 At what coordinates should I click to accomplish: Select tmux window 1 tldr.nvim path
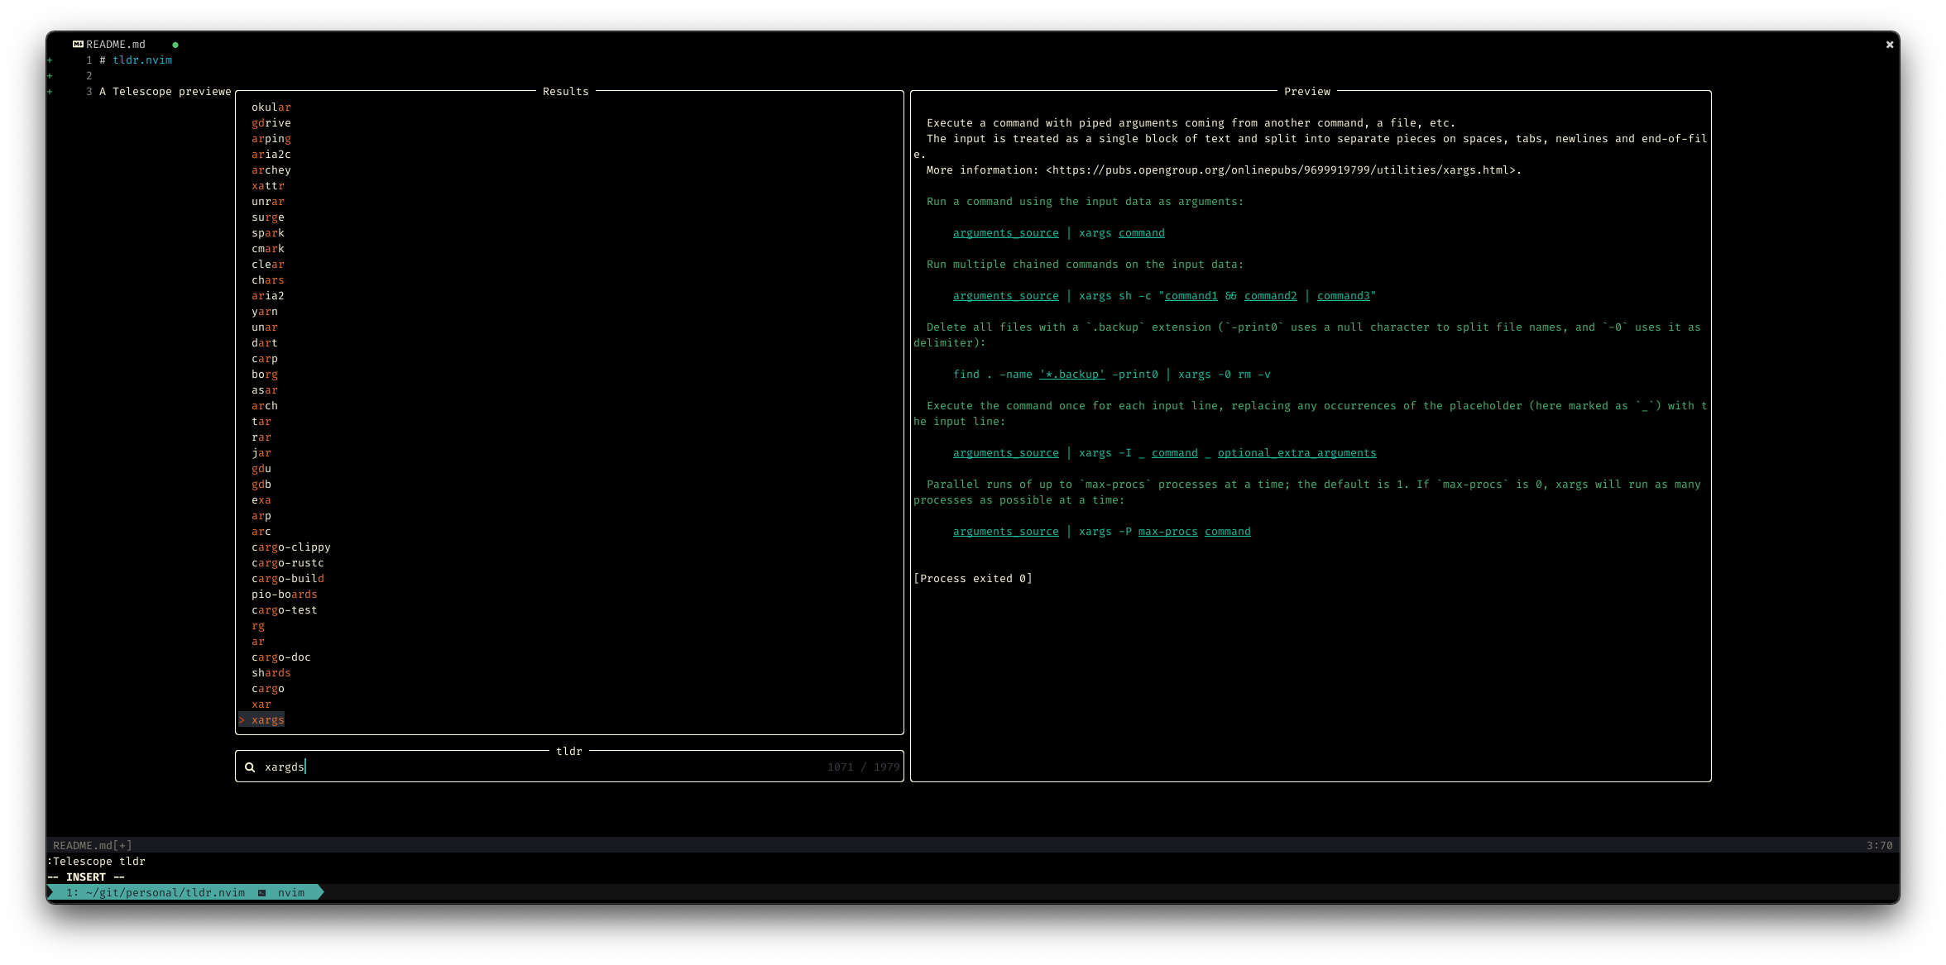tap(156, 893)
